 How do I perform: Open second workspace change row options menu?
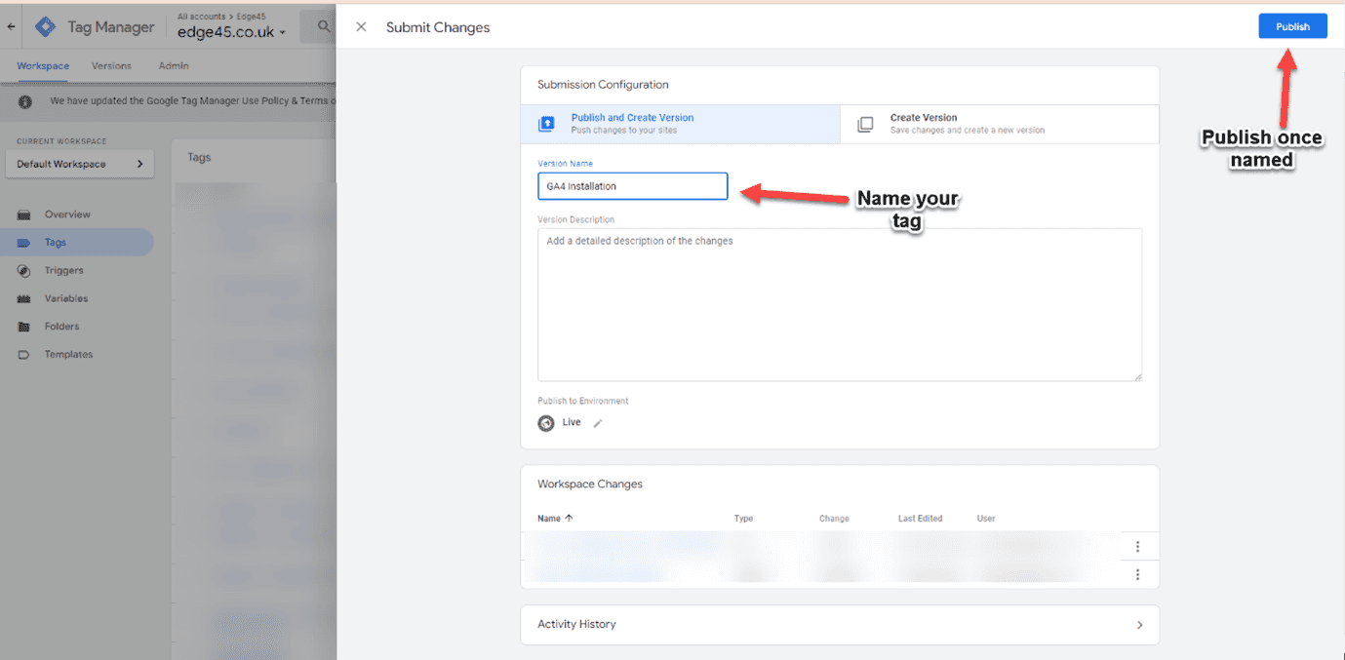[x=1137, y=575]
